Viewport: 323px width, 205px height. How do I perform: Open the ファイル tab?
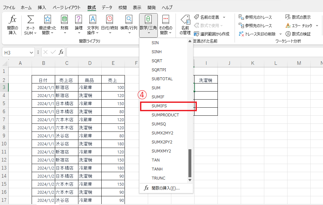click(x=9, y=8)
